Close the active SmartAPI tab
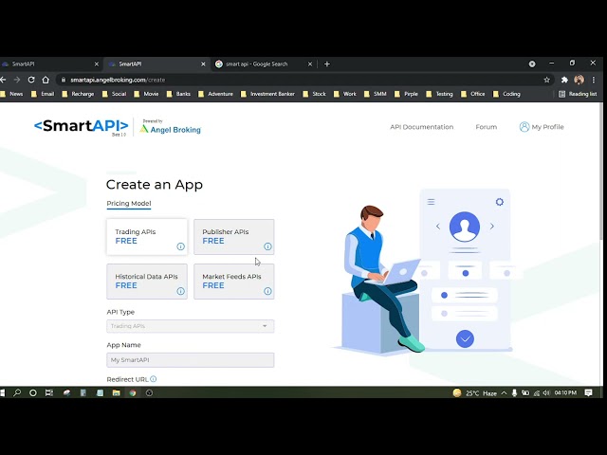The height and width of the screenshot is (455, 607). [203, 64]
